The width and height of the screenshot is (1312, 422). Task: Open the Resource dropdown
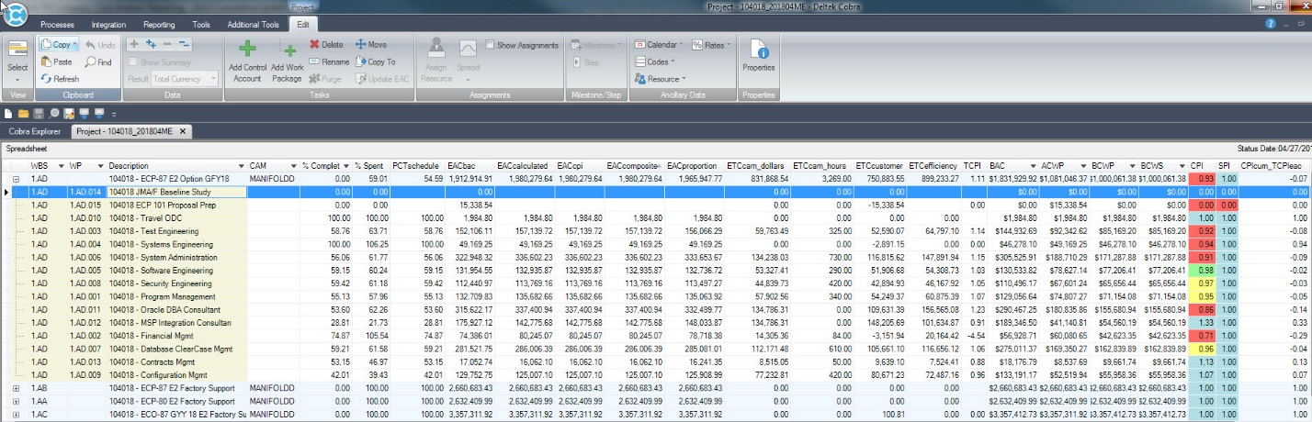pyautogui.click(x=660, y=79)
